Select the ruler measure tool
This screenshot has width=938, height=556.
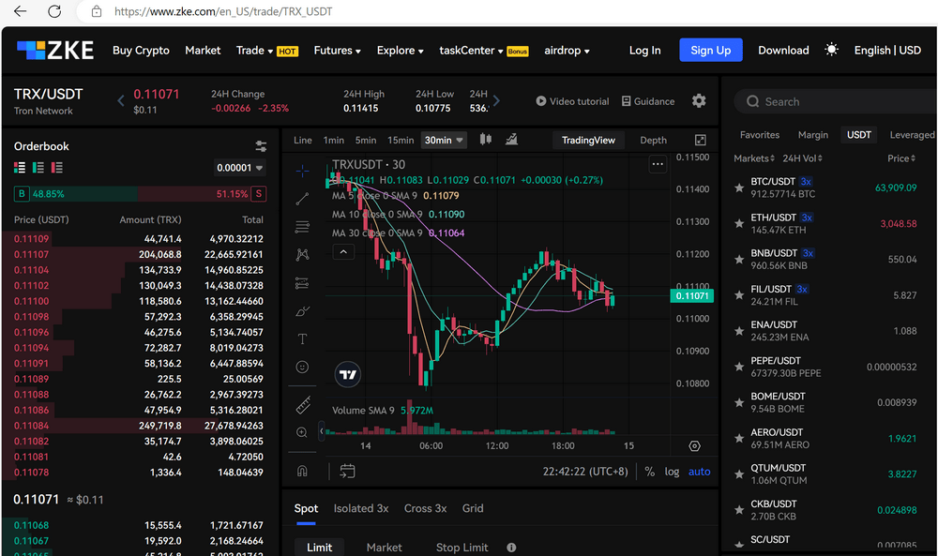click(x=303, y=405)
